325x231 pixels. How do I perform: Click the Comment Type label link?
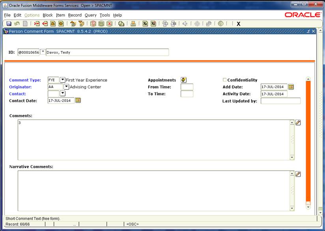(x=25, y=80)
